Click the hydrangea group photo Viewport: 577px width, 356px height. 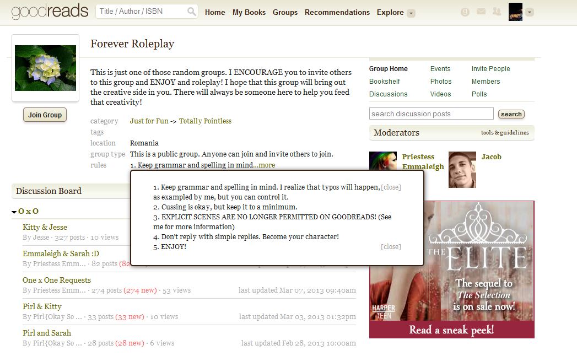pyautogui.click(x=45, y=68)
